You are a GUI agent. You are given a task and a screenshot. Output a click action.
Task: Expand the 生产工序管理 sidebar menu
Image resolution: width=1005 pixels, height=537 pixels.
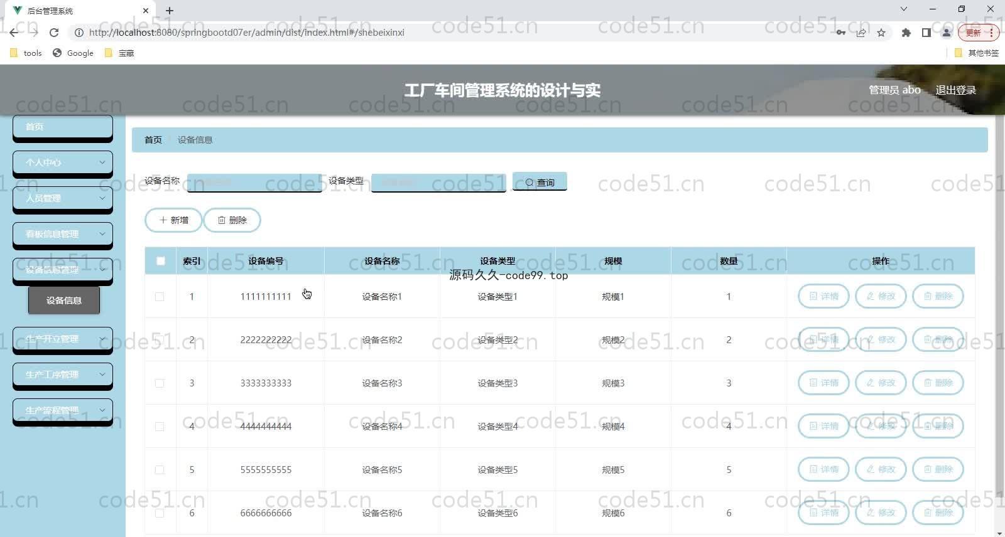pos(63,375)
